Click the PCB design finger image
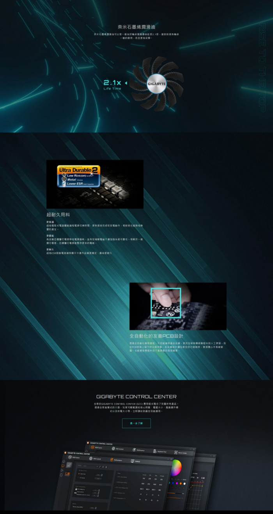Screen dimensions: 273x514 (178, 306)
